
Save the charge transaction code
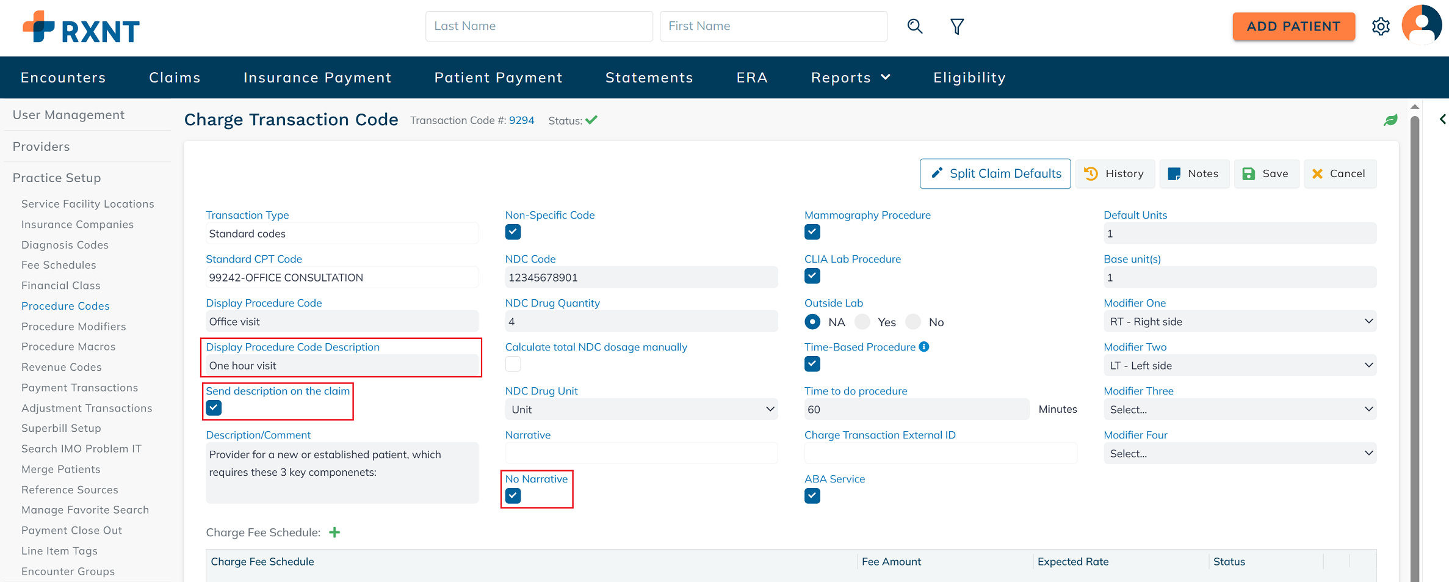coord(1266,174)
